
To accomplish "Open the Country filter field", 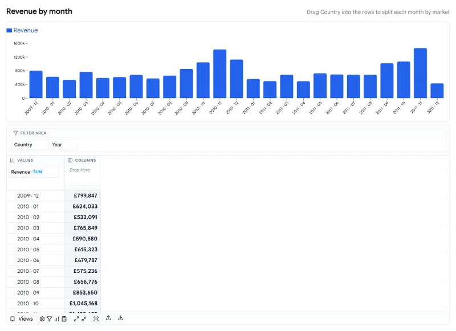I will (30, 145).
